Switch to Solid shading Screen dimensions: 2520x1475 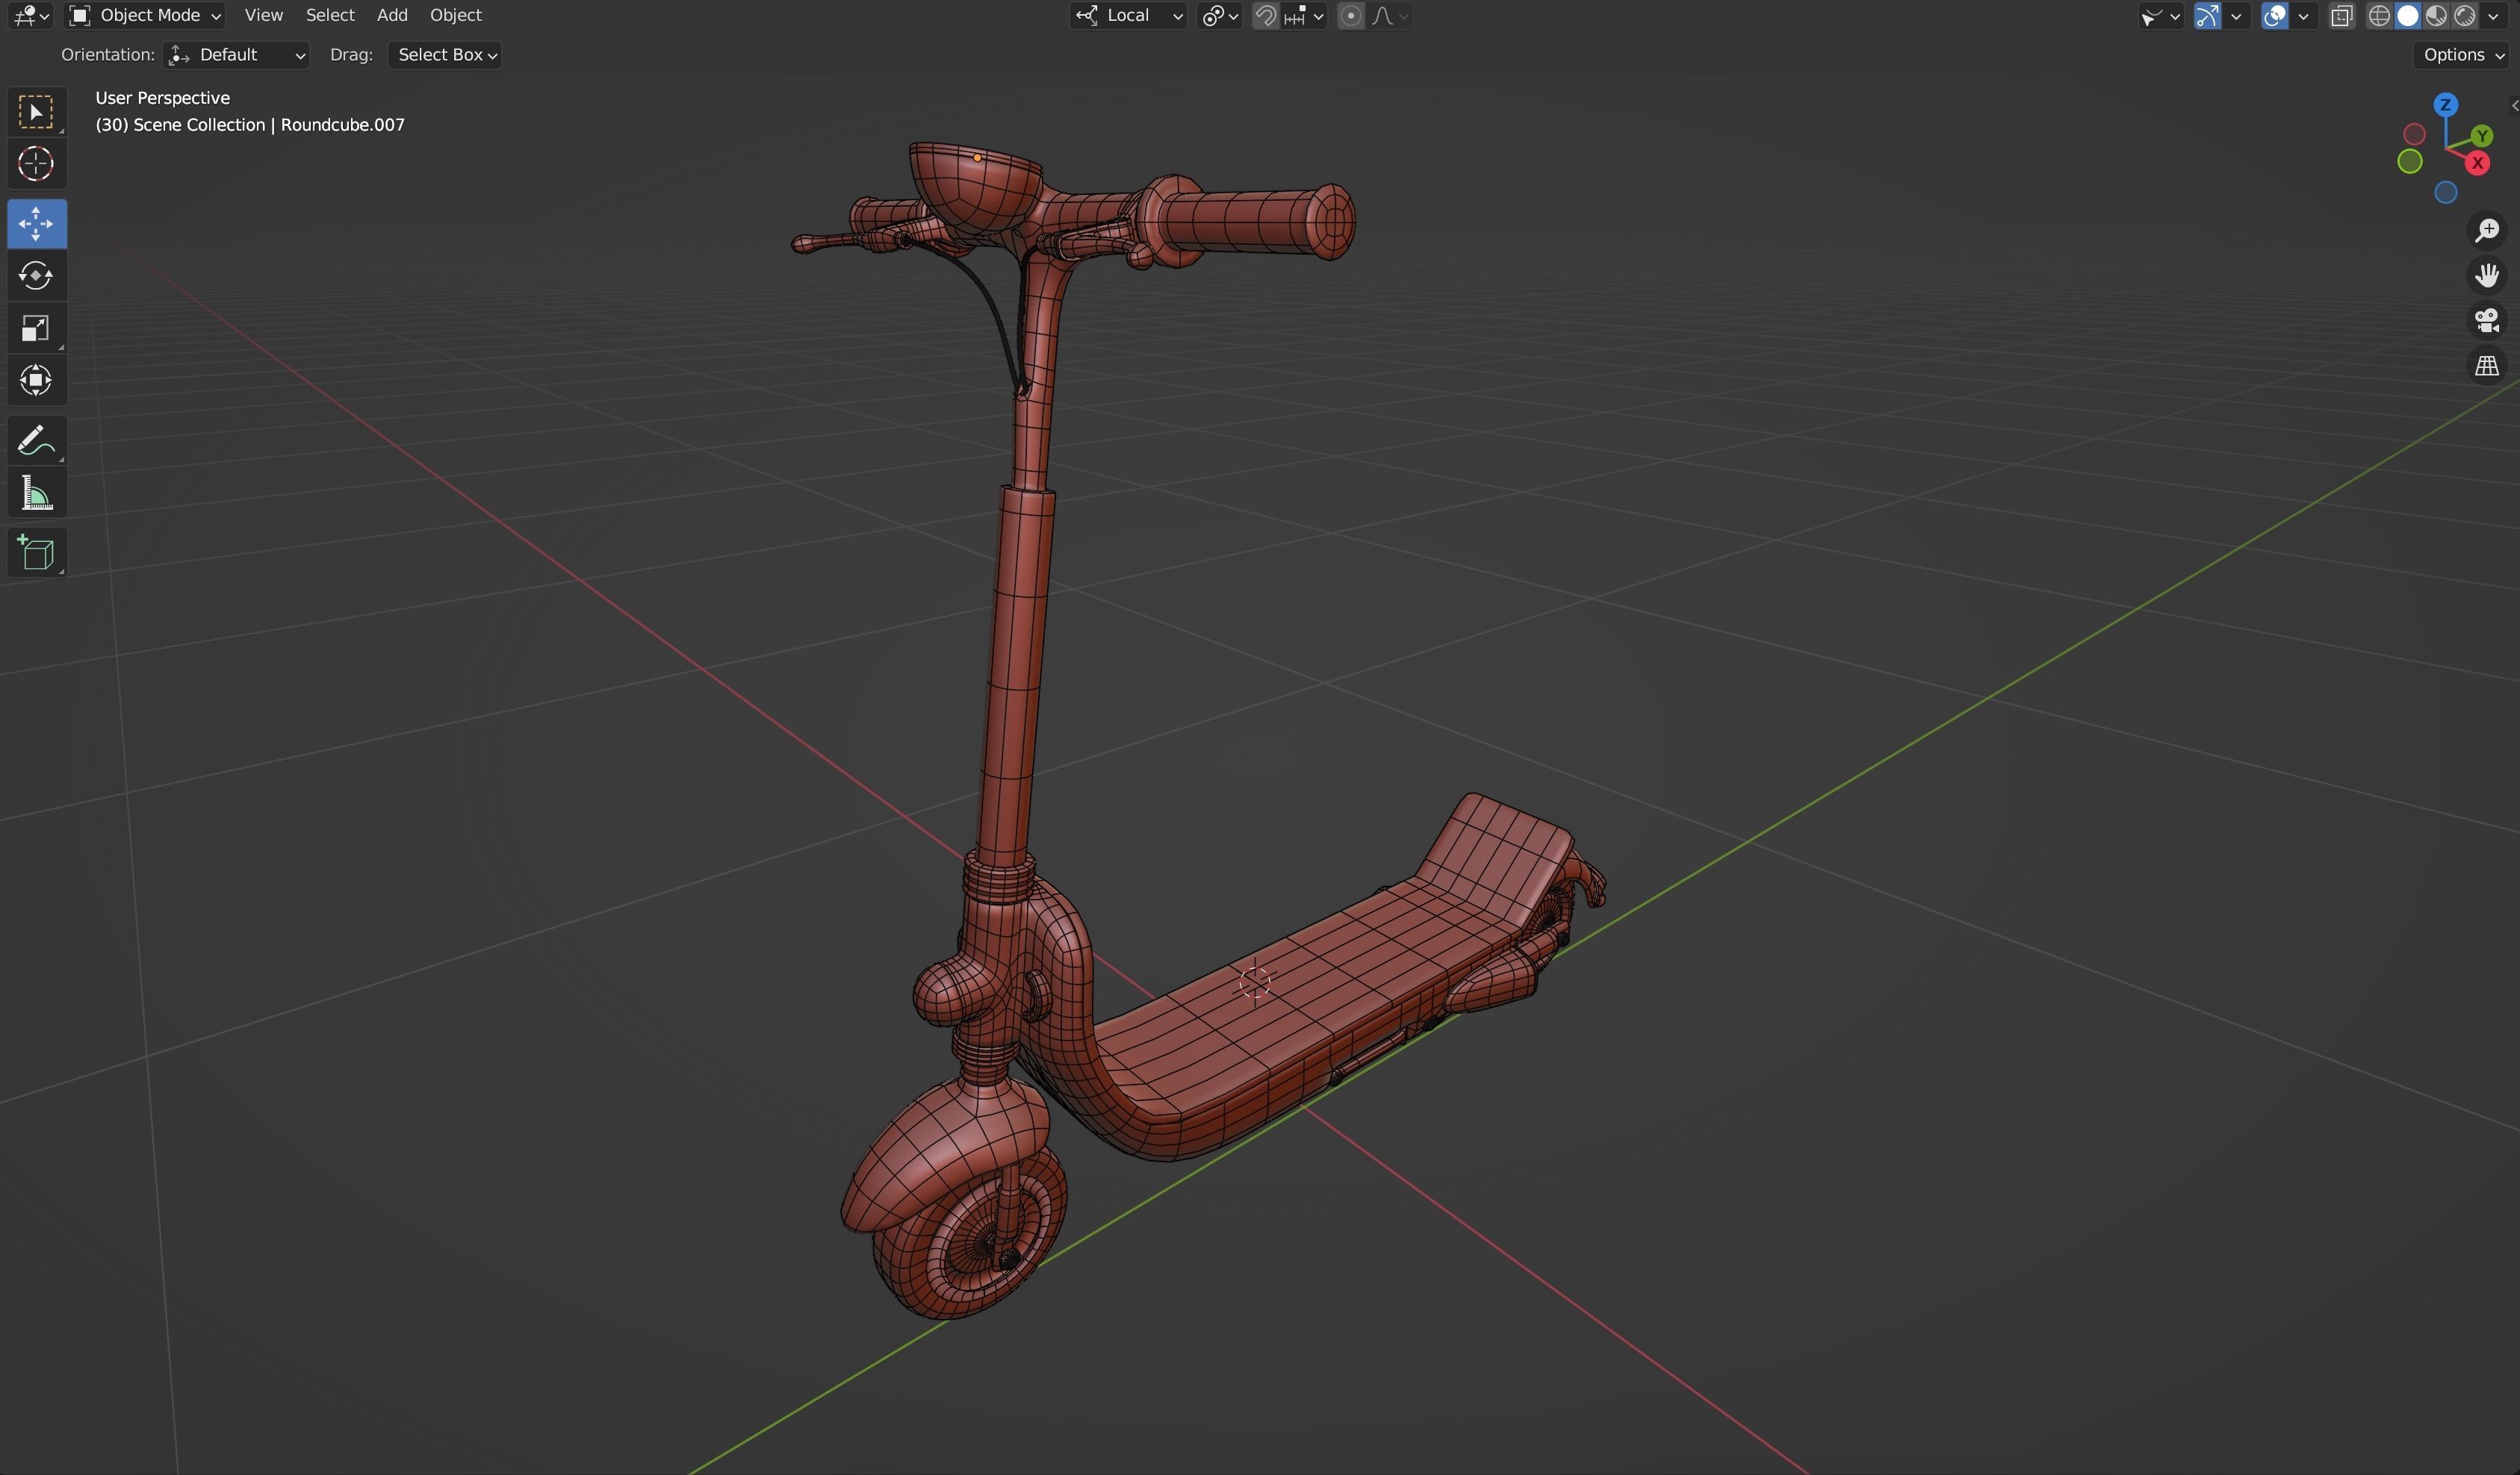click(x=2408, y=15)
